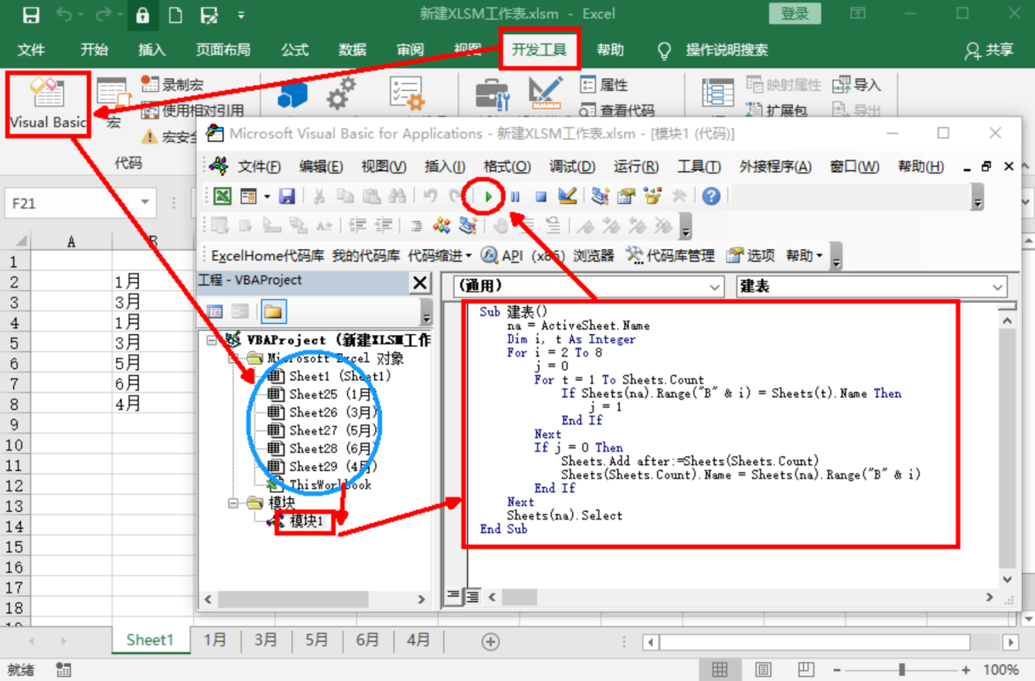
Task: Toggle 使用相对引用 in the ribbon
Action: pos(194,111)
